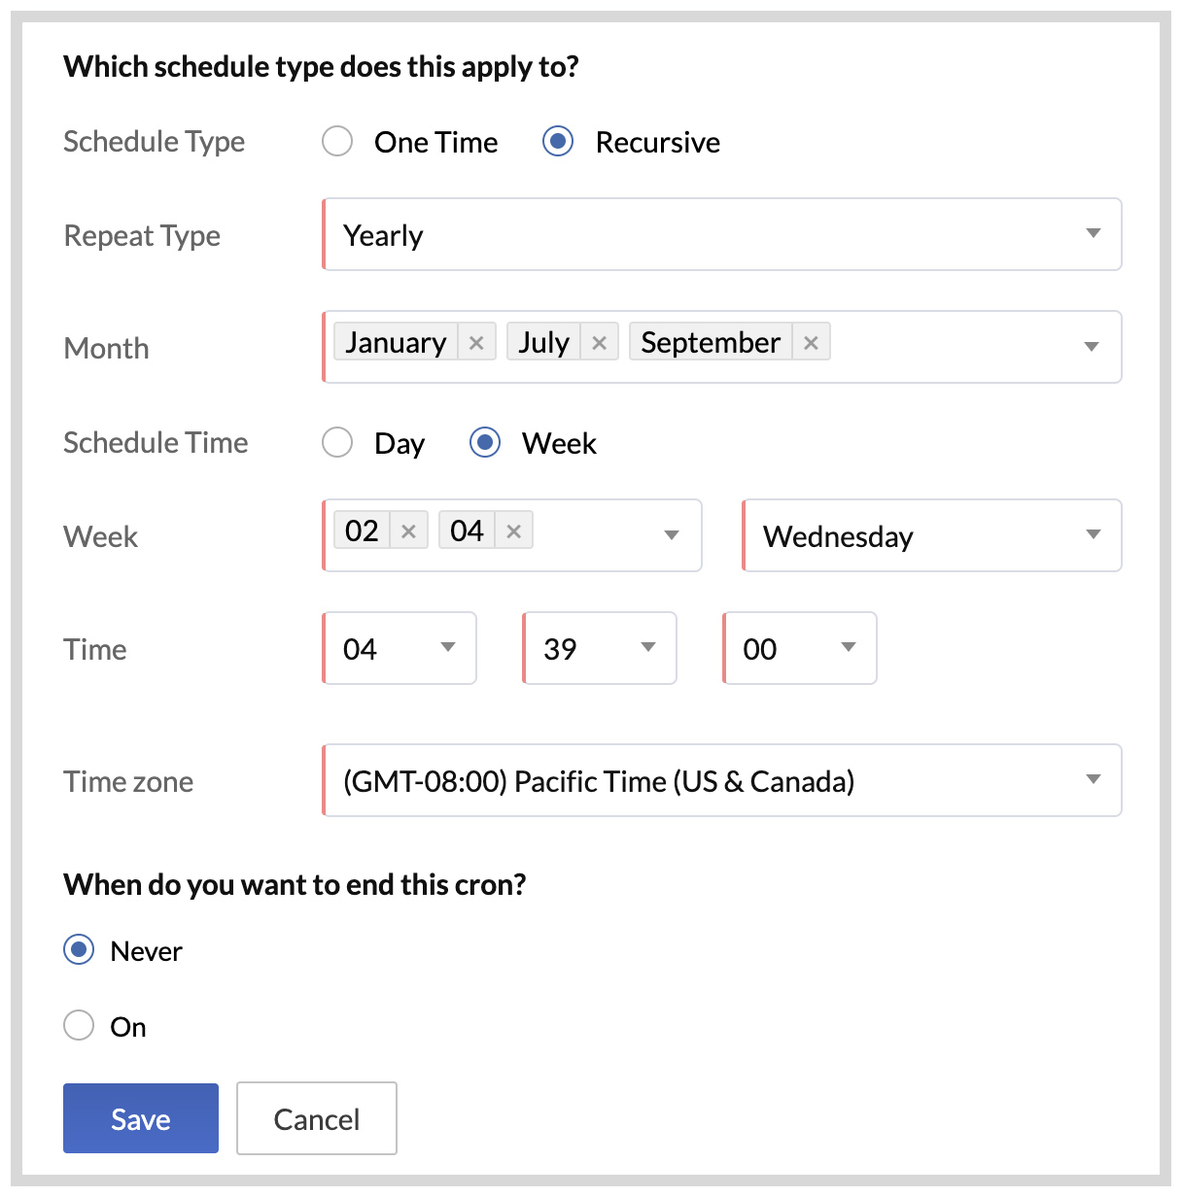The width and height of the screenshot is (1182, 1197).
Task: Remove week 02 tag
Action: [x=408, y=531]
